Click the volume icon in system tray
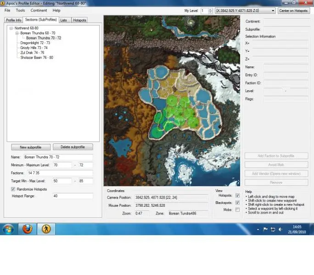The height and width of the screenshot is (275, 314). (x=280, y=229)
